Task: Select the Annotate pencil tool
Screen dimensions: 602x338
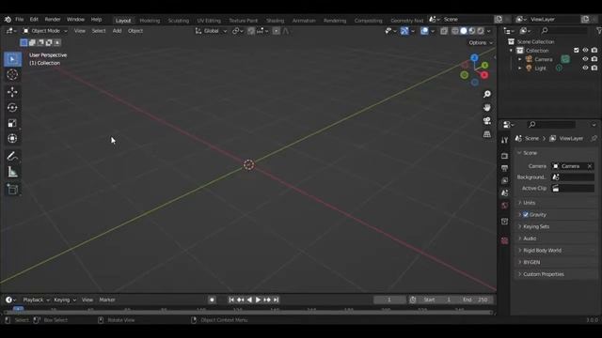Action: click(12, 156)
